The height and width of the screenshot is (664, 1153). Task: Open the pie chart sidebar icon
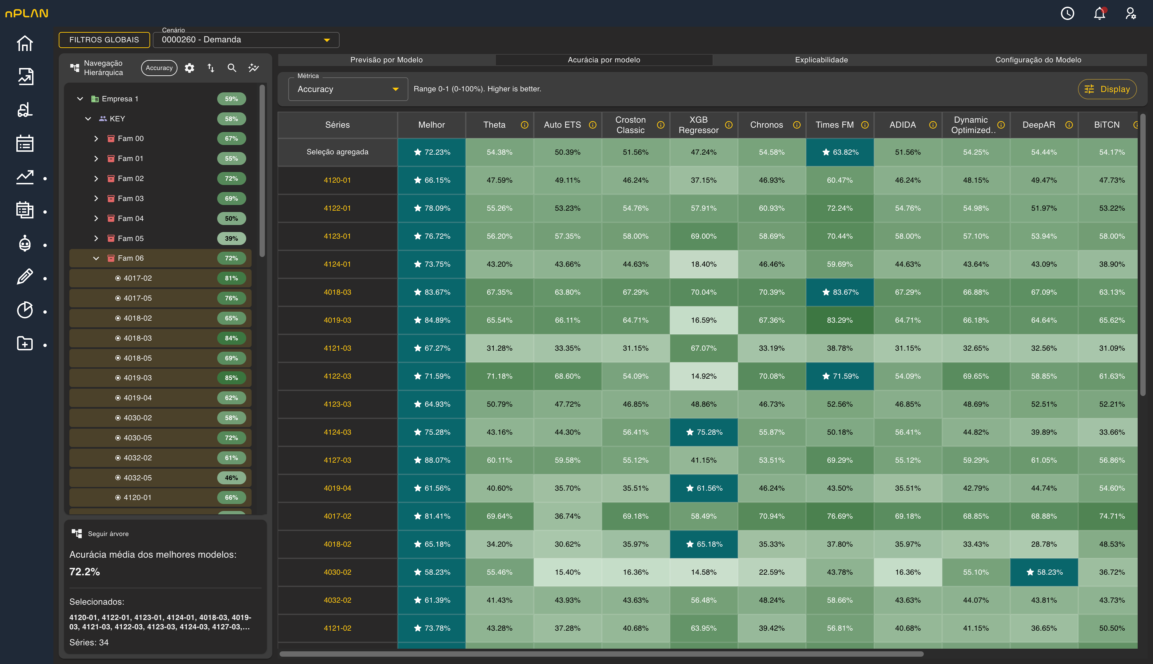coord(25,310)
